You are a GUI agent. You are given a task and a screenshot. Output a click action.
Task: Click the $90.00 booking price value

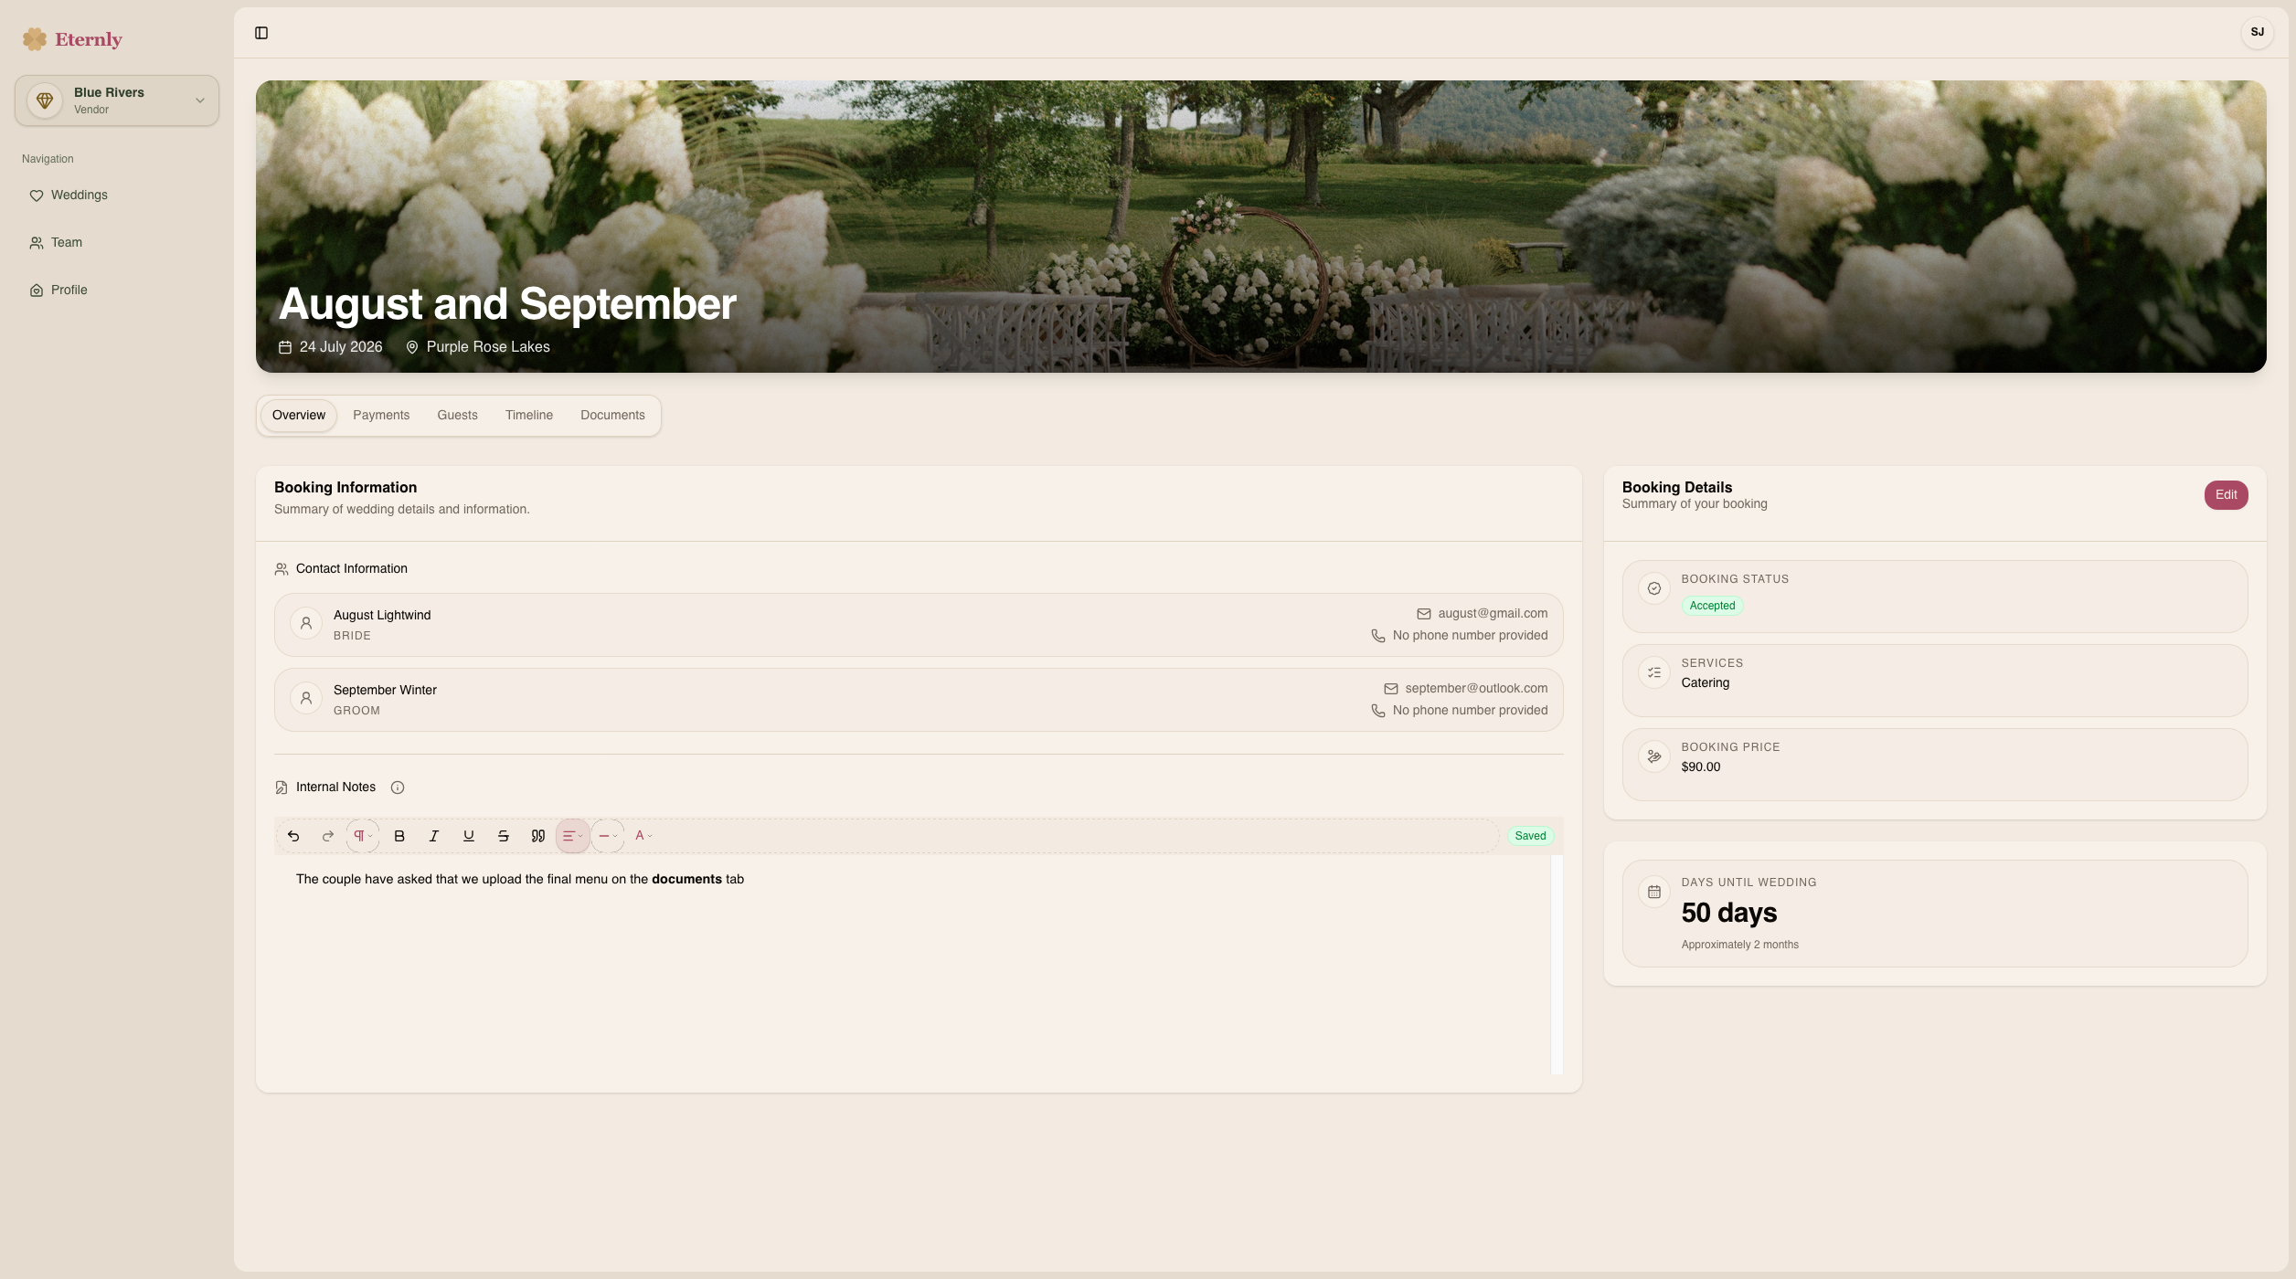1701,767
